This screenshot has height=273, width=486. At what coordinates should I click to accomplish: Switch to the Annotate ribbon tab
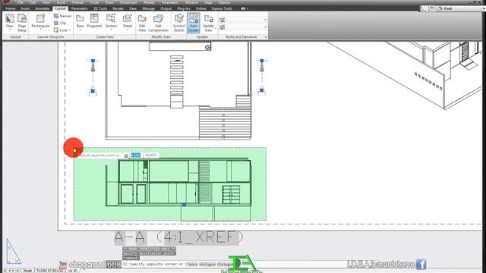(x=43, y=8)
